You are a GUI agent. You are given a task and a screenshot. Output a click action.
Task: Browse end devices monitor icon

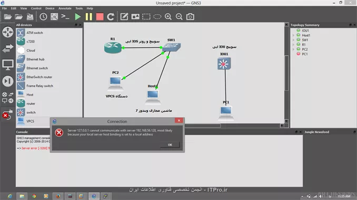tap(8, 65)
